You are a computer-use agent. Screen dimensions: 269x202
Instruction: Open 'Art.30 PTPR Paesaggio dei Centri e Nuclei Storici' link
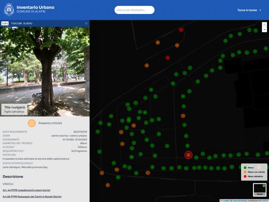coord(32,197)
